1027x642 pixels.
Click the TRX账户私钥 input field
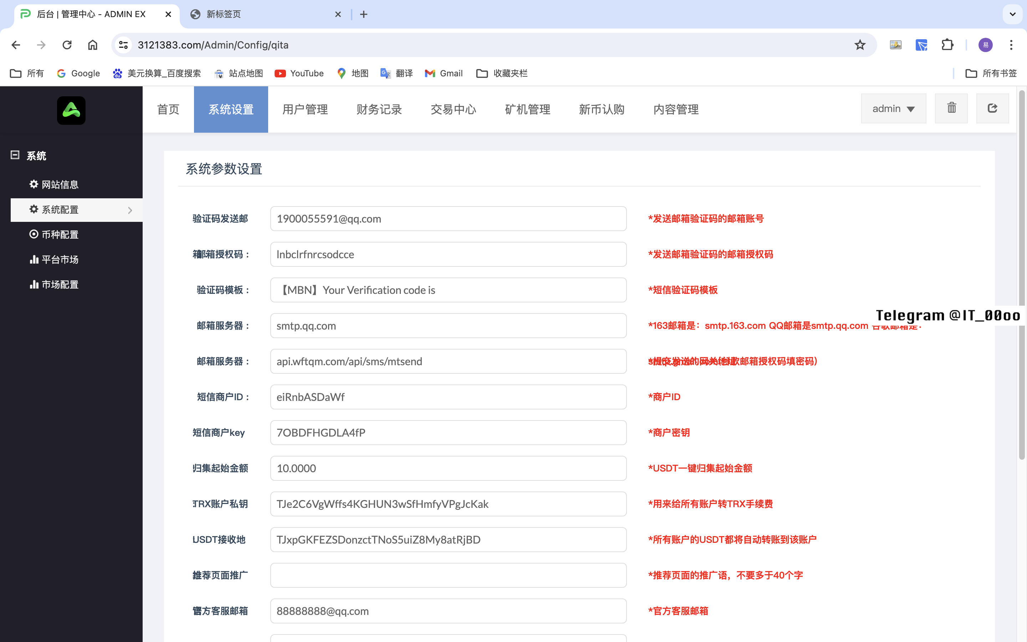pos(448,504)
